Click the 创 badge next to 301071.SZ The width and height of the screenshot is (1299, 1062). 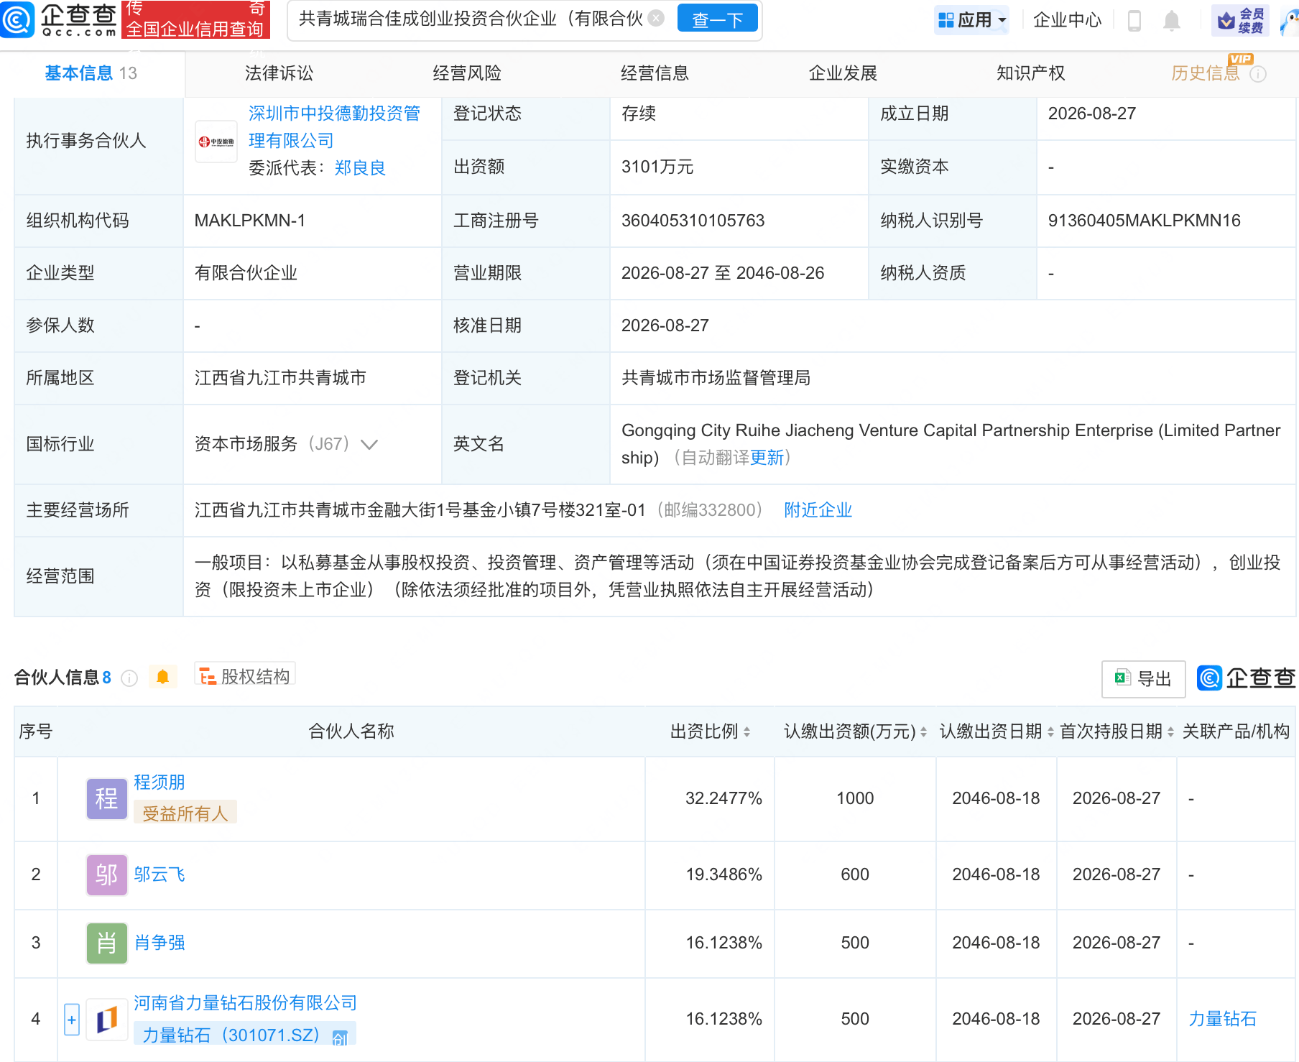[x=340, y=1037]
